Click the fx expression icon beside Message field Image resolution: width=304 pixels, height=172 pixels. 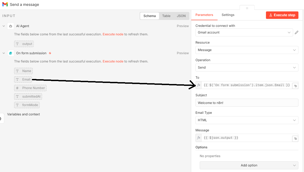click(x=199, y=138)
